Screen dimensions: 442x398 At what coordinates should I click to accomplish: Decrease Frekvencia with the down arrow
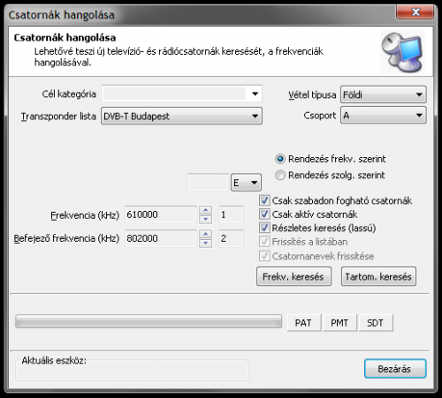[205, 219]
